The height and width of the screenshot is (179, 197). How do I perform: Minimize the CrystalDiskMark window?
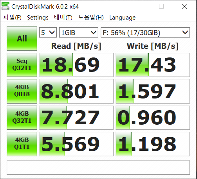point(139,6)
